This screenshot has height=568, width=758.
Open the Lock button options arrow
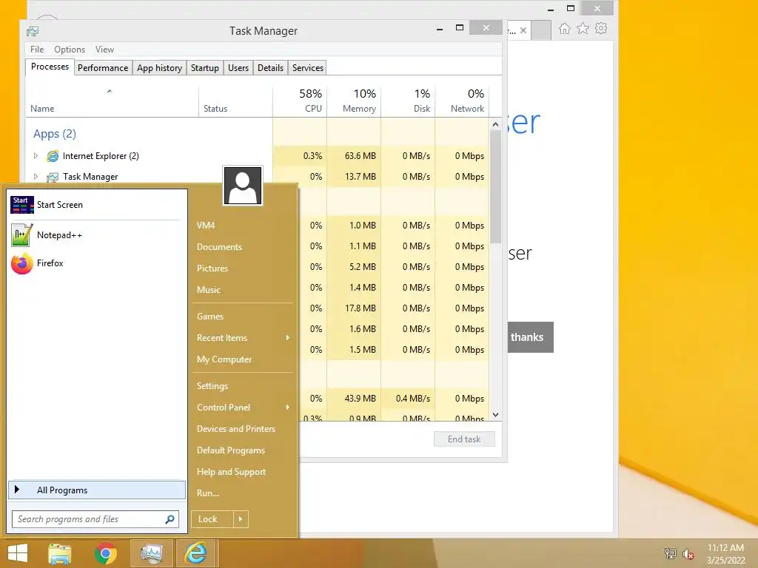click(x=241, y=519)
